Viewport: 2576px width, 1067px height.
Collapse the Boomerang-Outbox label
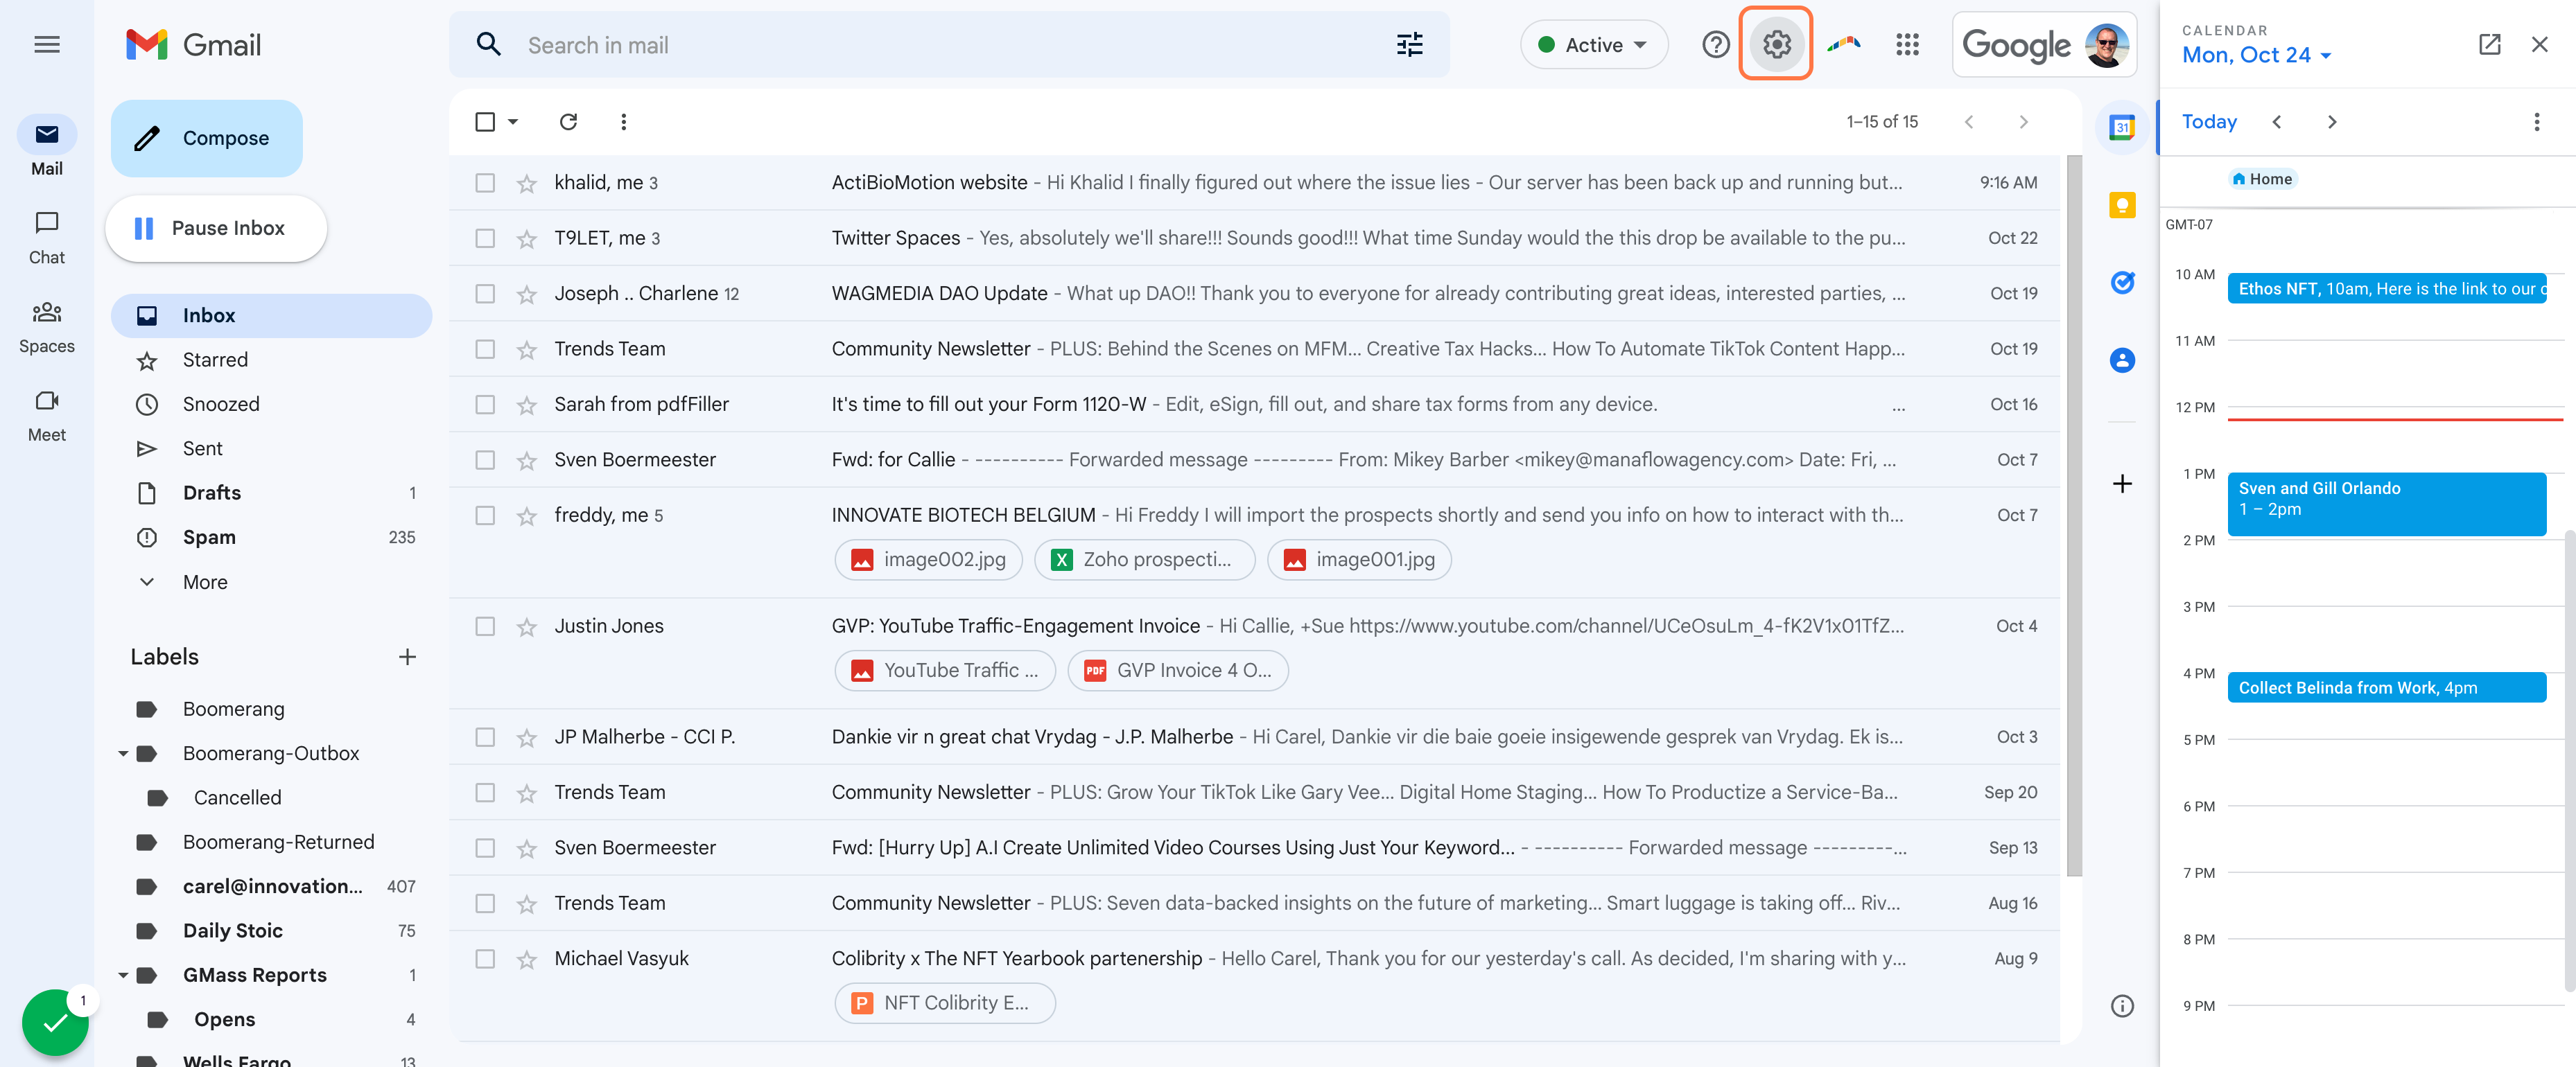point(123,755)
